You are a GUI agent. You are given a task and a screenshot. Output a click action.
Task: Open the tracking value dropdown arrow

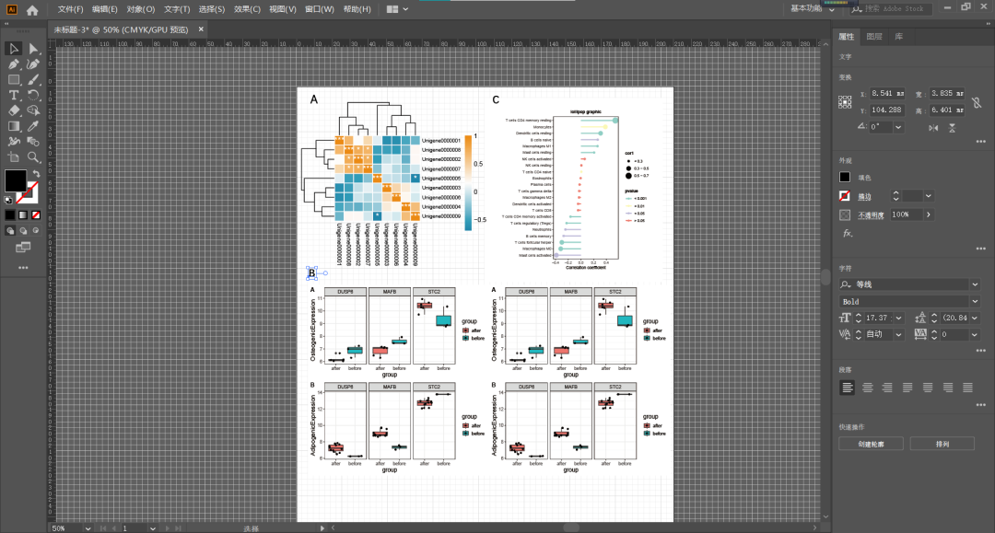coord(975,335)
